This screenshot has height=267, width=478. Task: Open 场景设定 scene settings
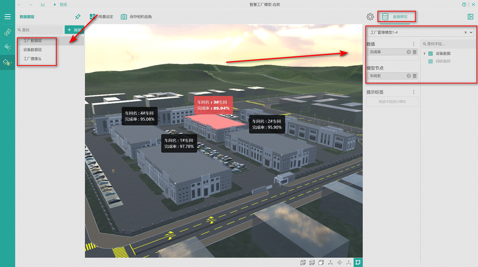tap(101, 17)
